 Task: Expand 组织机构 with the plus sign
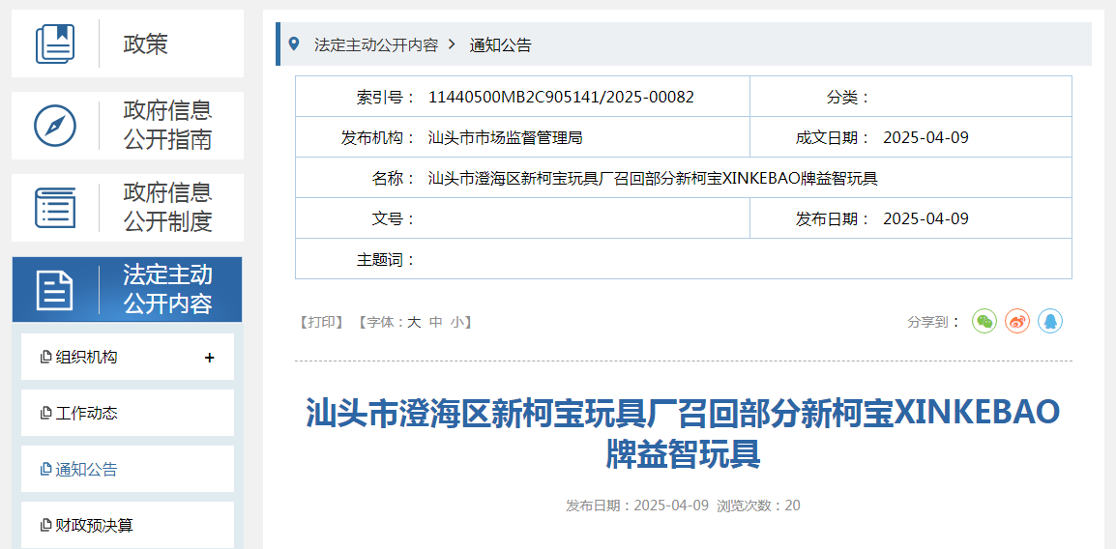coord(210,358)
